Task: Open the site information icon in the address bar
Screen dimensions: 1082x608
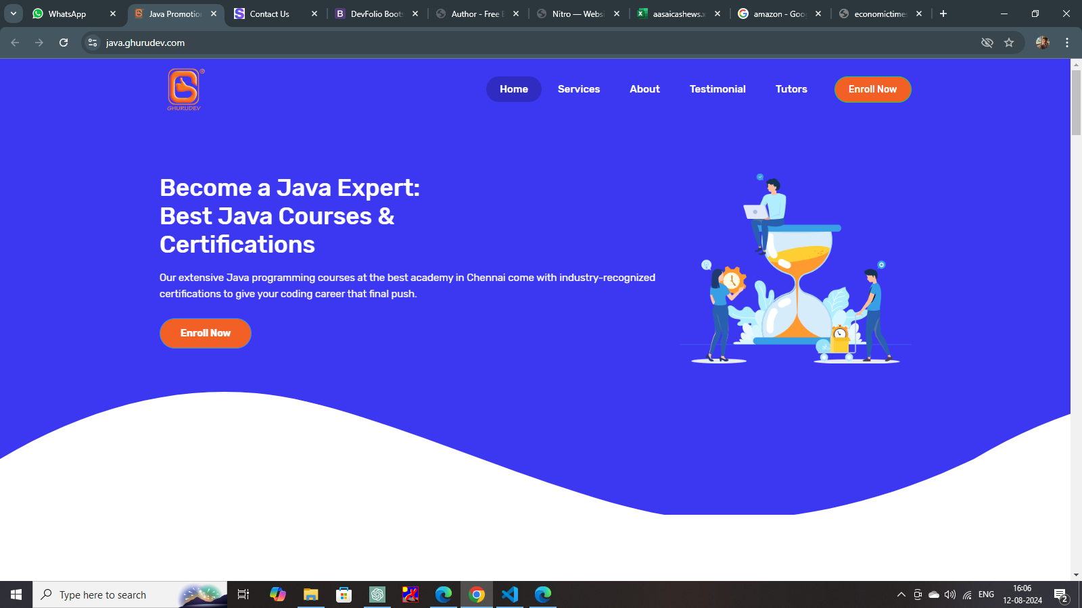Action: pos(93,43)
